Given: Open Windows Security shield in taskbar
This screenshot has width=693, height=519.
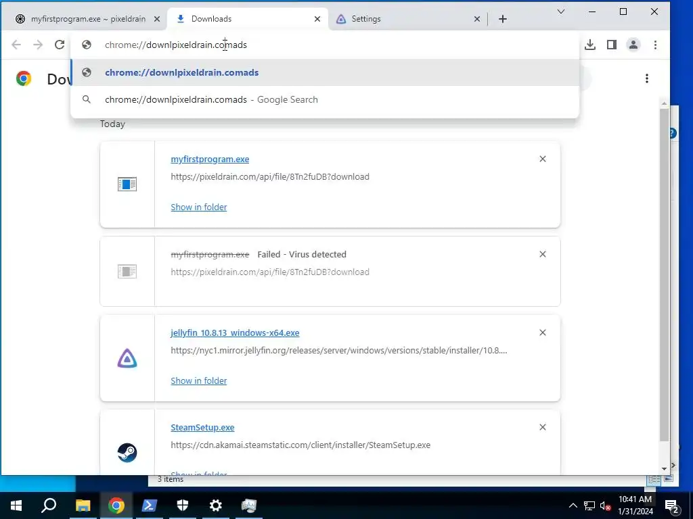Looking at the screenshot, I should (183, 505).
